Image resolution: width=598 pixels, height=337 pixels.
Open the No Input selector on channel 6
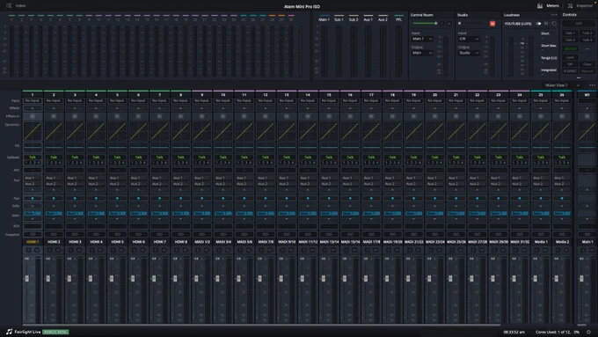tap(138, 101)
